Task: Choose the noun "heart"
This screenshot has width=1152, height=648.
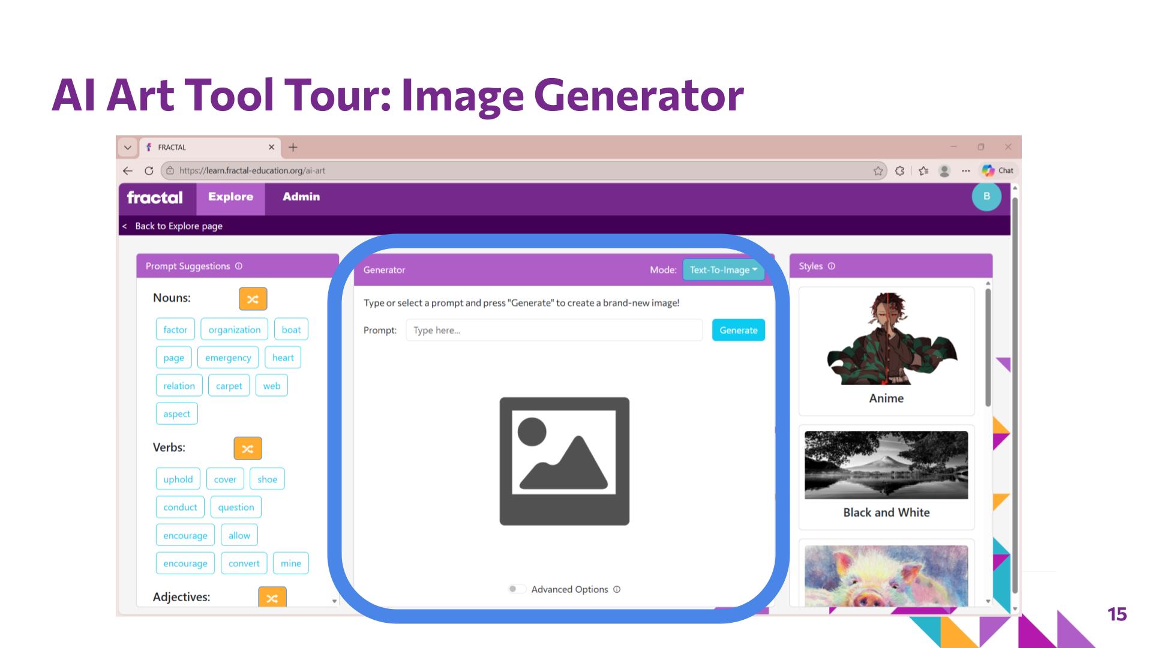Action: tap(283, 358)
